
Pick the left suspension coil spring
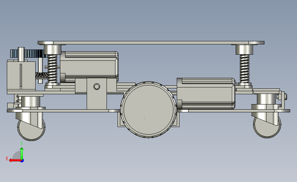click(x=52, y=69)
